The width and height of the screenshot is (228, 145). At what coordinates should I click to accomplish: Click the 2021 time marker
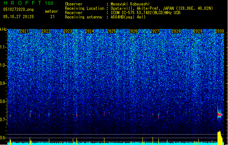tap(24, 31)
